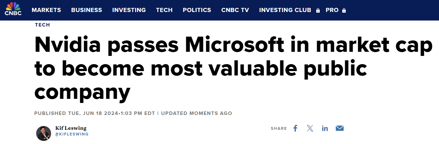Share the article on X
Screen dimensions: 439x144
click(310, 128)
